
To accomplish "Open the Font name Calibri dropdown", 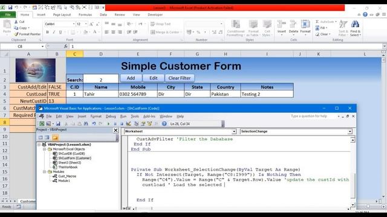I will click(x=74, y=24).
